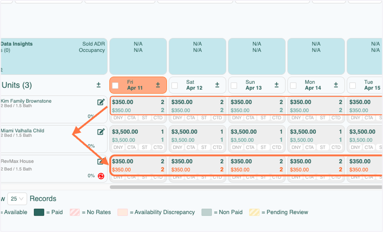Open edit icon for Kim Family Brownstone
This screenshot has width=383, height=232.
pos(101,102)
